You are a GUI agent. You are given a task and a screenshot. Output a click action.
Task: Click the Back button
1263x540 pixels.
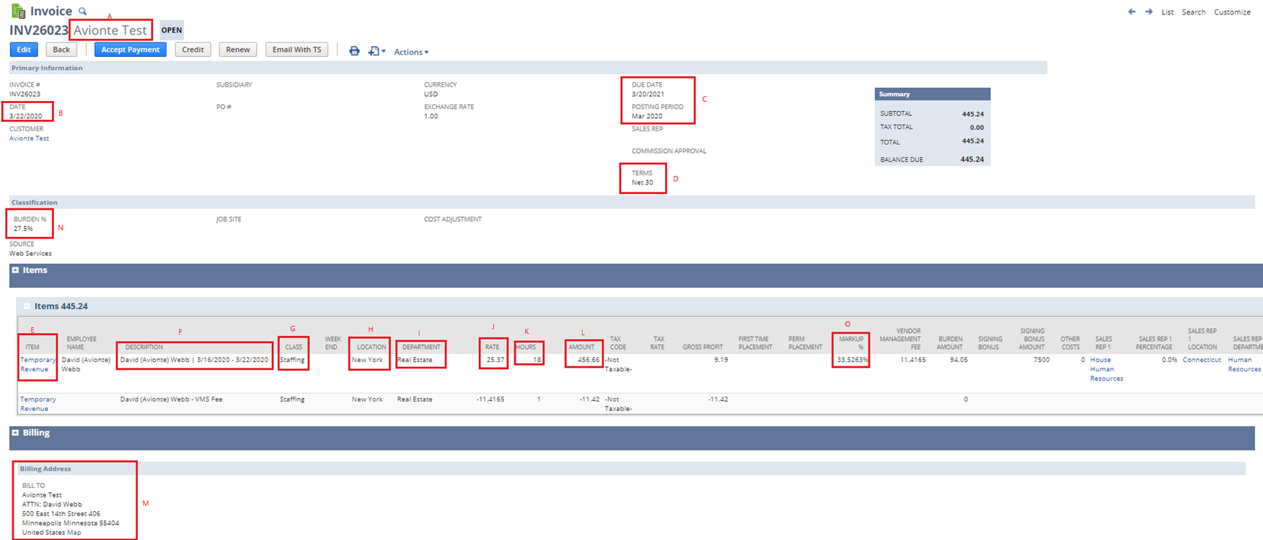click(61, 50)
